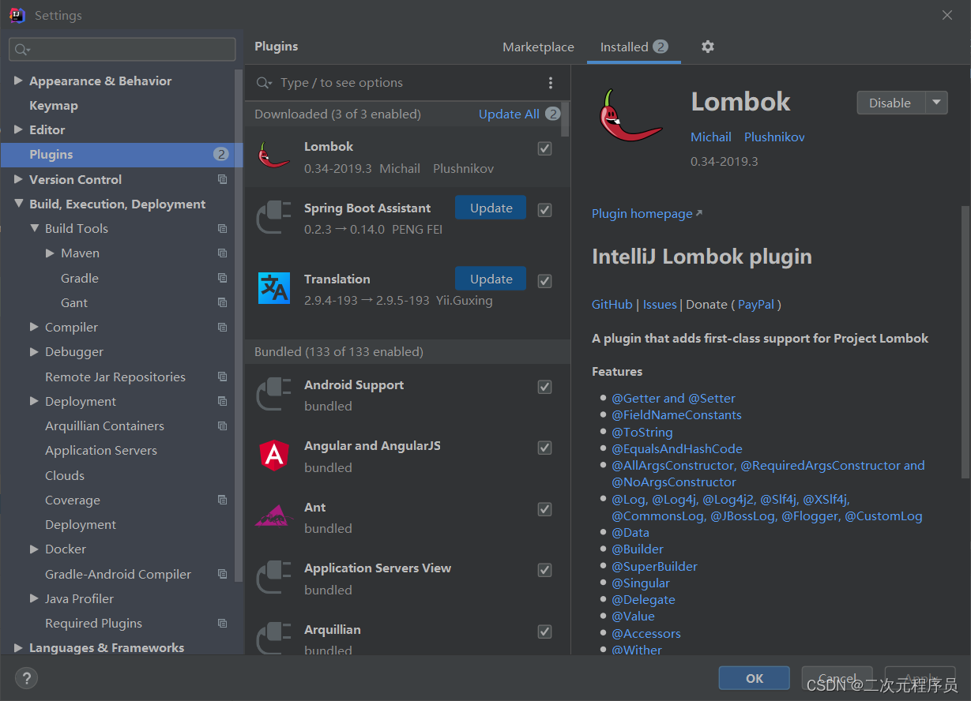The height and width of the screenshot is (701, 971).
Task: Select Plugins in the settings tree
Action: pyautogui.click(x=121, y=155)
